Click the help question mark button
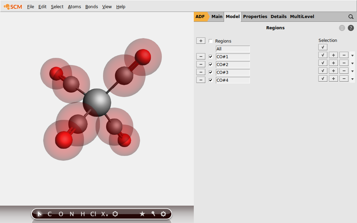Screen dimensions: 357x223 point(351,28)
